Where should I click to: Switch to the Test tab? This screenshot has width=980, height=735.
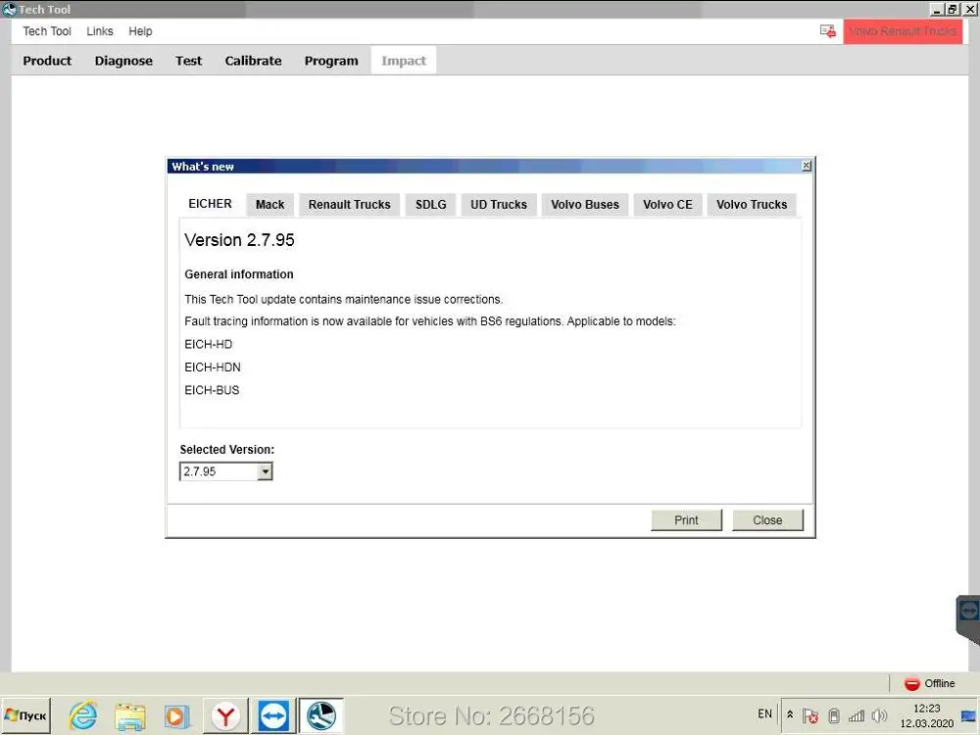pos(188,61)
